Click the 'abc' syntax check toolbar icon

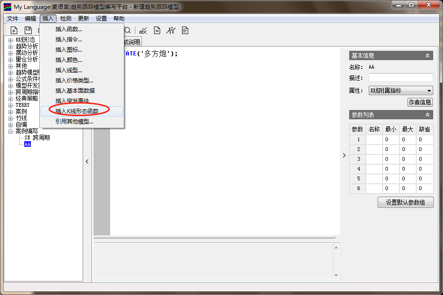pyautogui.click(x=143, y=30)
